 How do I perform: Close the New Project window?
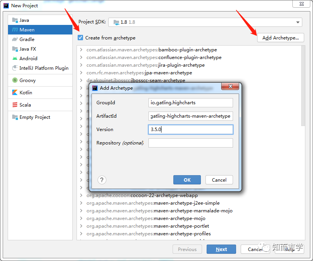pyautogui.click(x=302, y=4)
